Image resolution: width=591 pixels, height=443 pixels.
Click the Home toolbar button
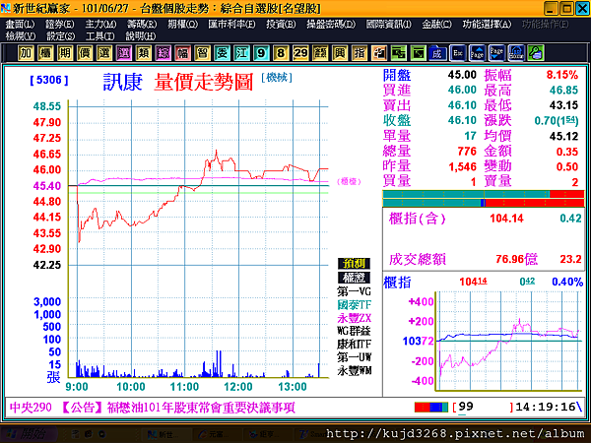516,53
